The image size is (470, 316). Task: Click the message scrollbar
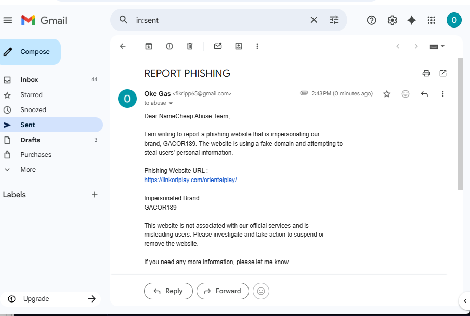pos(460,124)
